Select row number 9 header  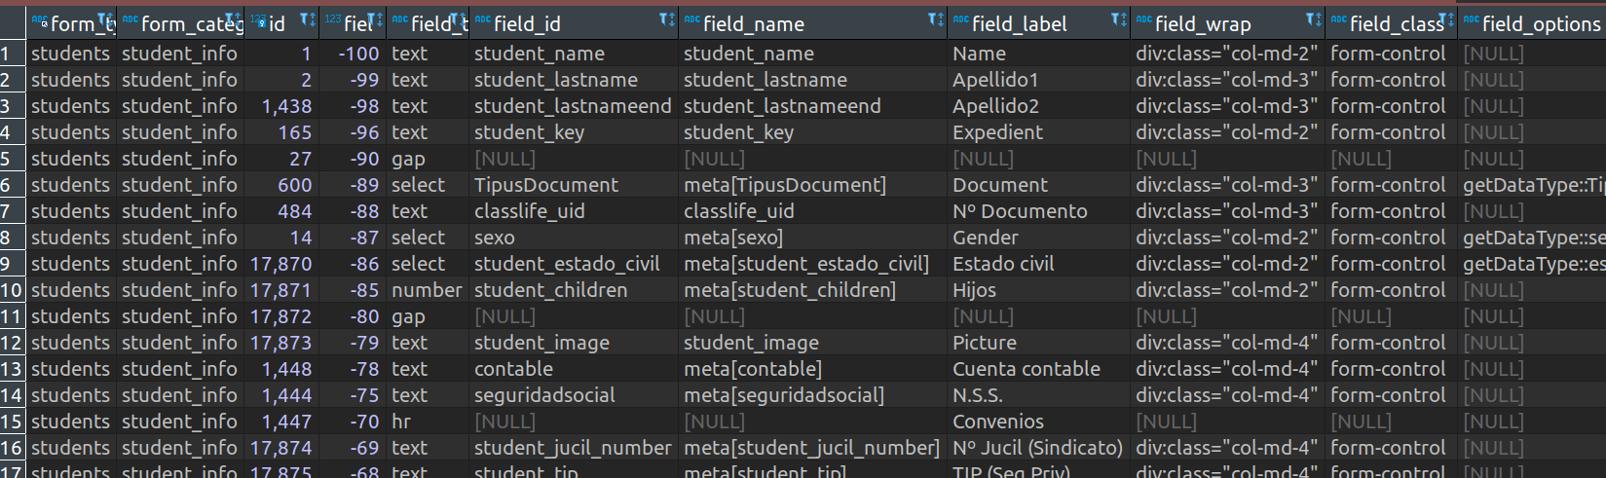[x=13, y=264]
